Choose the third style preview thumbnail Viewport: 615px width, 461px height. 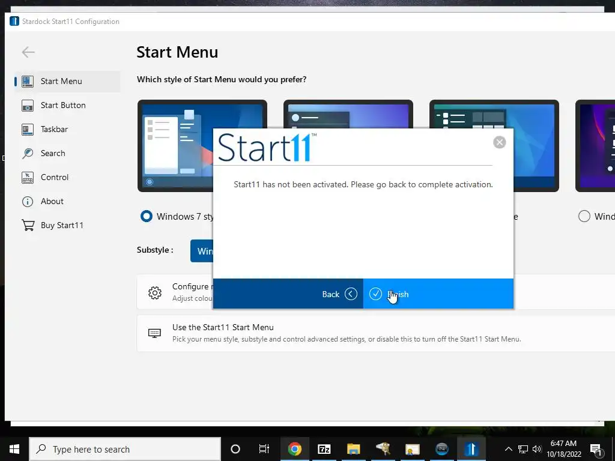pos(536,146)
